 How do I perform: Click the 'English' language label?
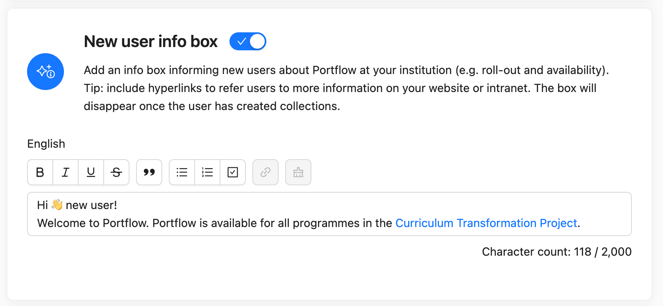[46, 144]
